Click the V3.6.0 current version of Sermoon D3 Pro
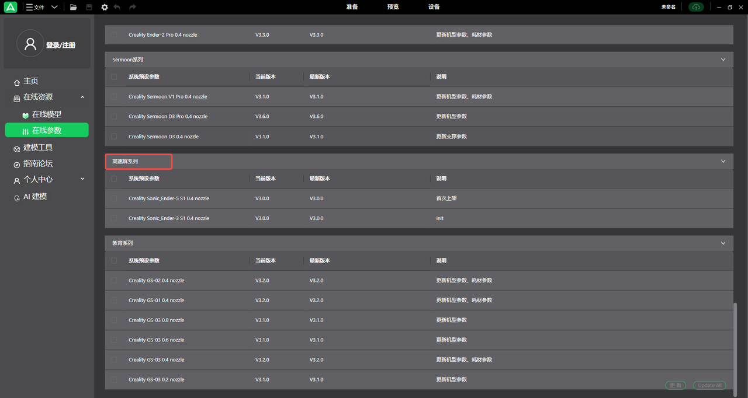Viewport: 748px width, 398px height. (x=262, y=116)
